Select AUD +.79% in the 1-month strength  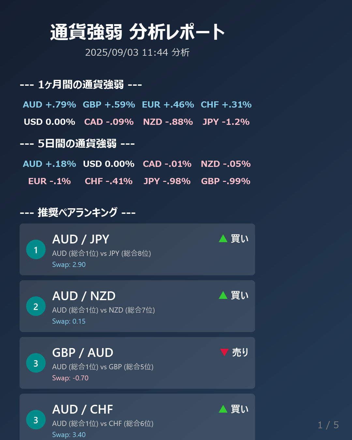tap(50, 105)
